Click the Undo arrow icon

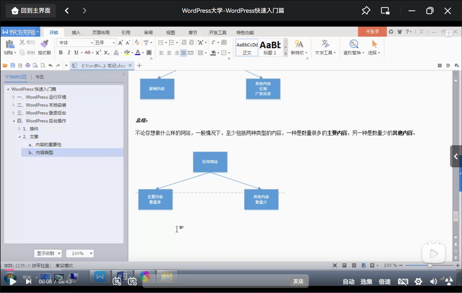click(x=50, y=66)
